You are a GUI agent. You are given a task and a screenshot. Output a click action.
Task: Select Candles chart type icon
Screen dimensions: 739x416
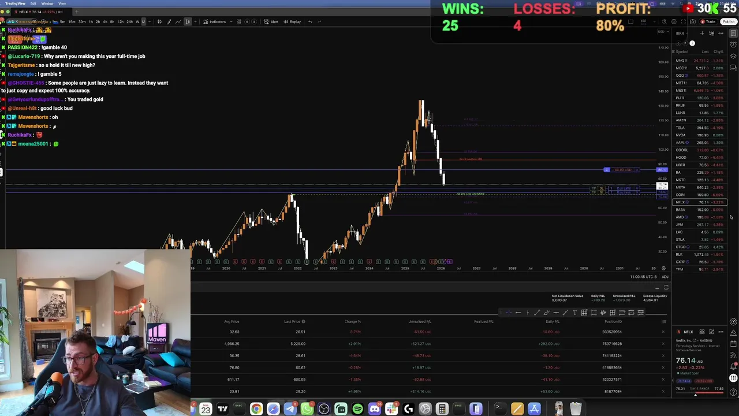tap(159, 21)
